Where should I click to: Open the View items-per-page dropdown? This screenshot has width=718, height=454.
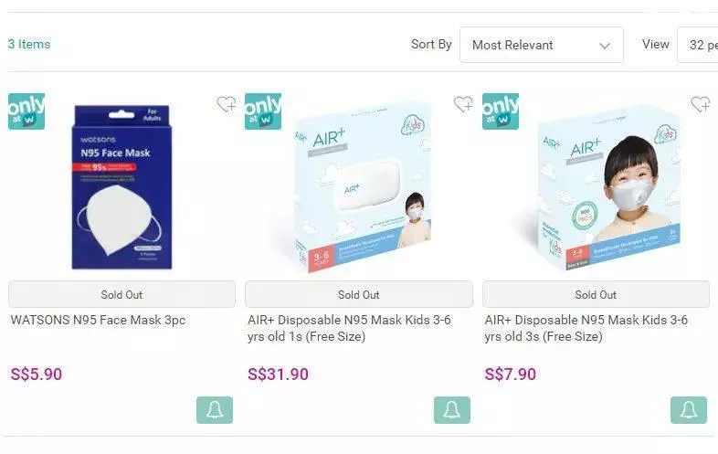click(697, 45)
